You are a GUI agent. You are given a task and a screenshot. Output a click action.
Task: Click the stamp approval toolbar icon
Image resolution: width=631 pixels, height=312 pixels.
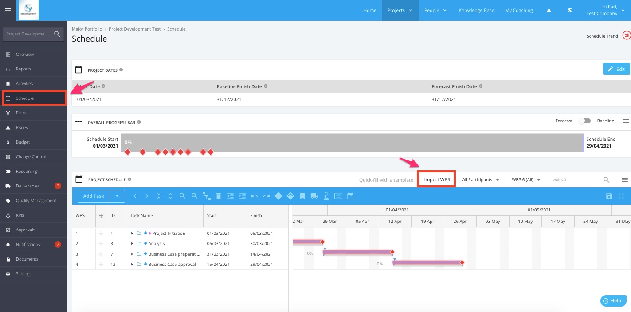click(326, 196)
